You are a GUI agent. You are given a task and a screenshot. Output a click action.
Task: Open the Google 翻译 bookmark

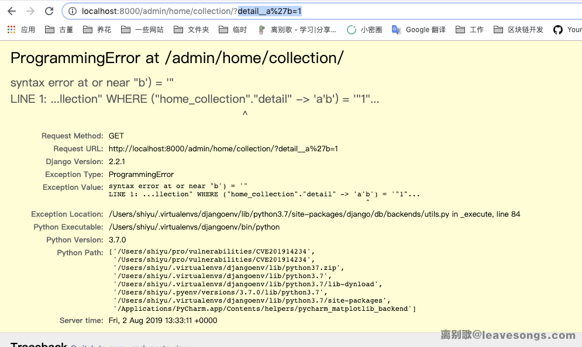coord(418,29)
